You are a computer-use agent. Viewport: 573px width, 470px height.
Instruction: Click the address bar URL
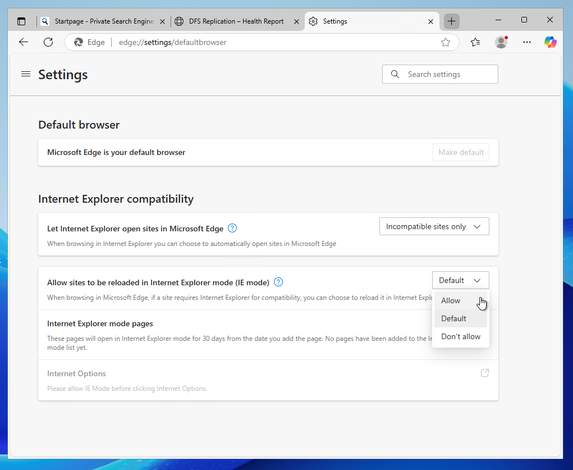point(172,43)
